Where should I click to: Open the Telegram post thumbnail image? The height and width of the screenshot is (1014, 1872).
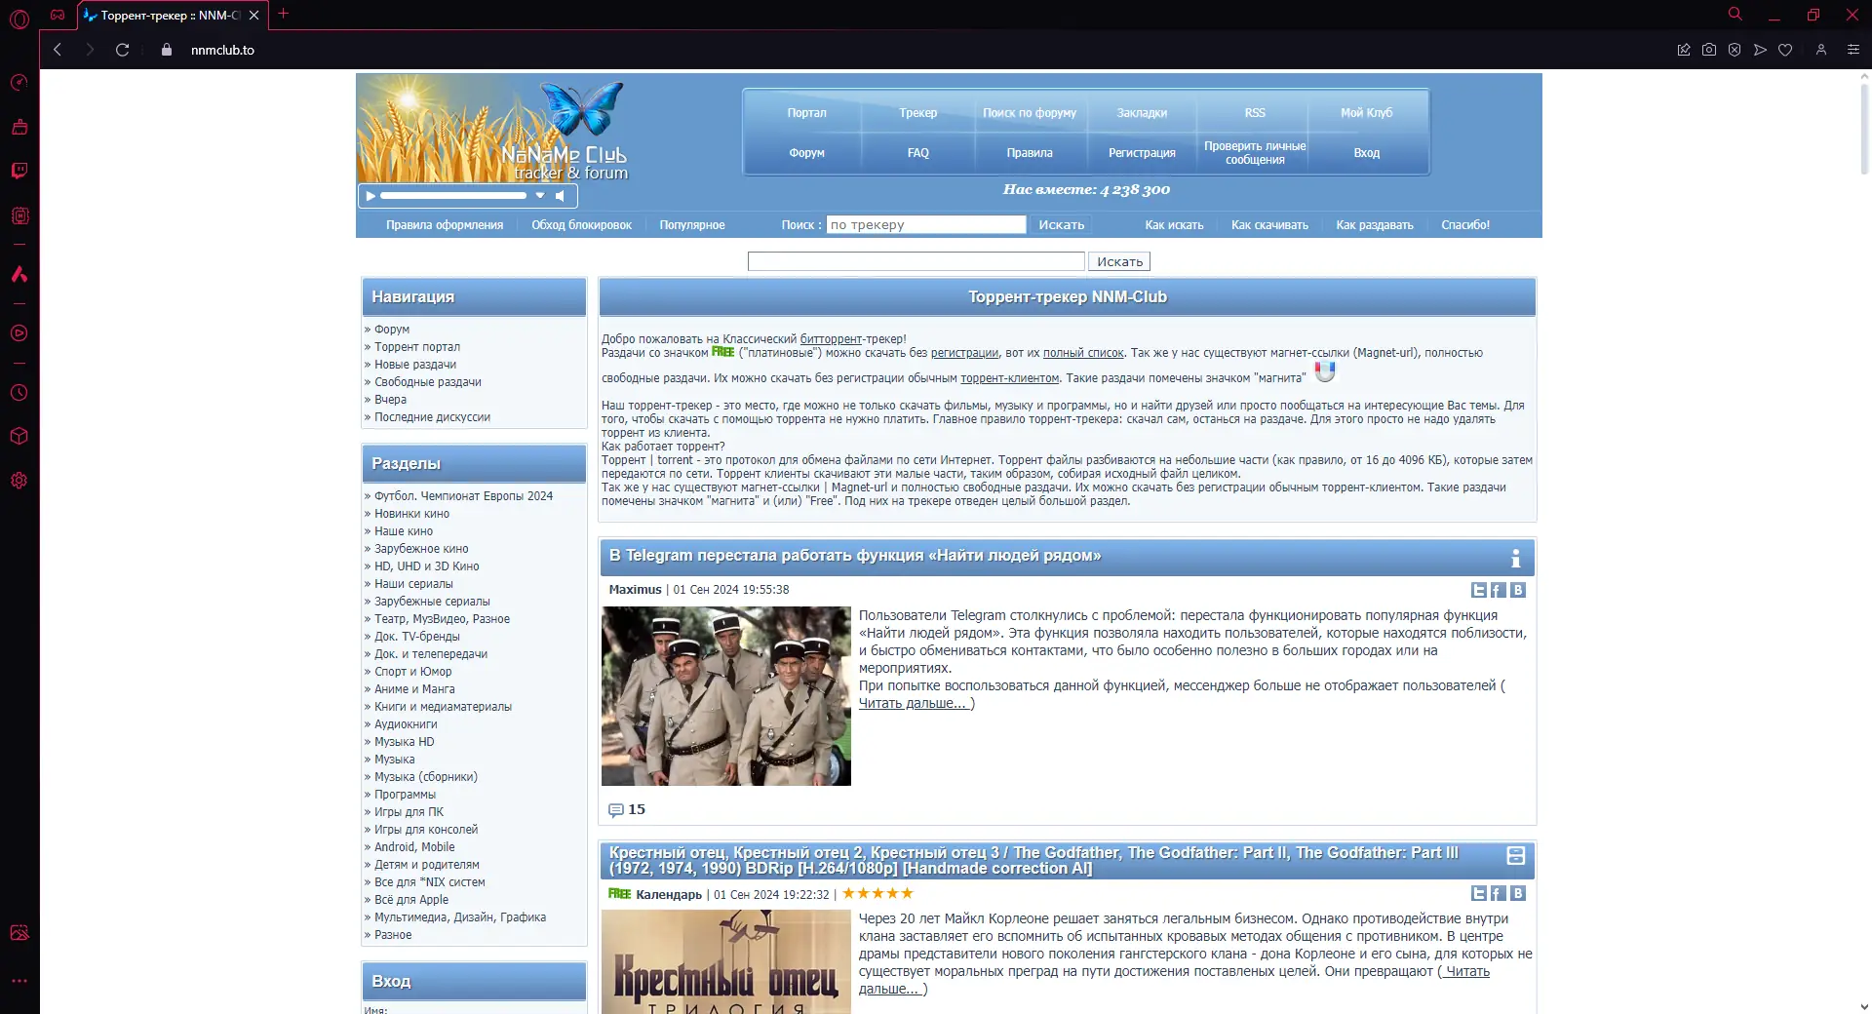click(726, 696)
